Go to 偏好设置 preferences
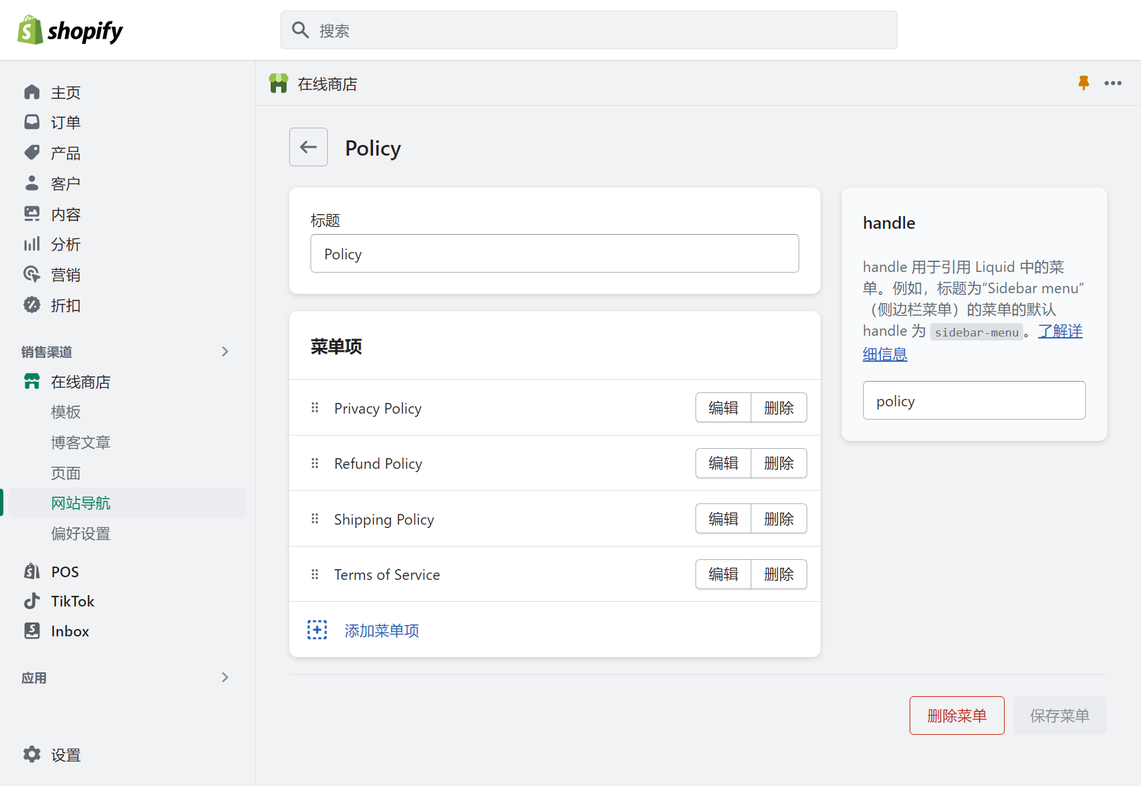 pos(80,534)
